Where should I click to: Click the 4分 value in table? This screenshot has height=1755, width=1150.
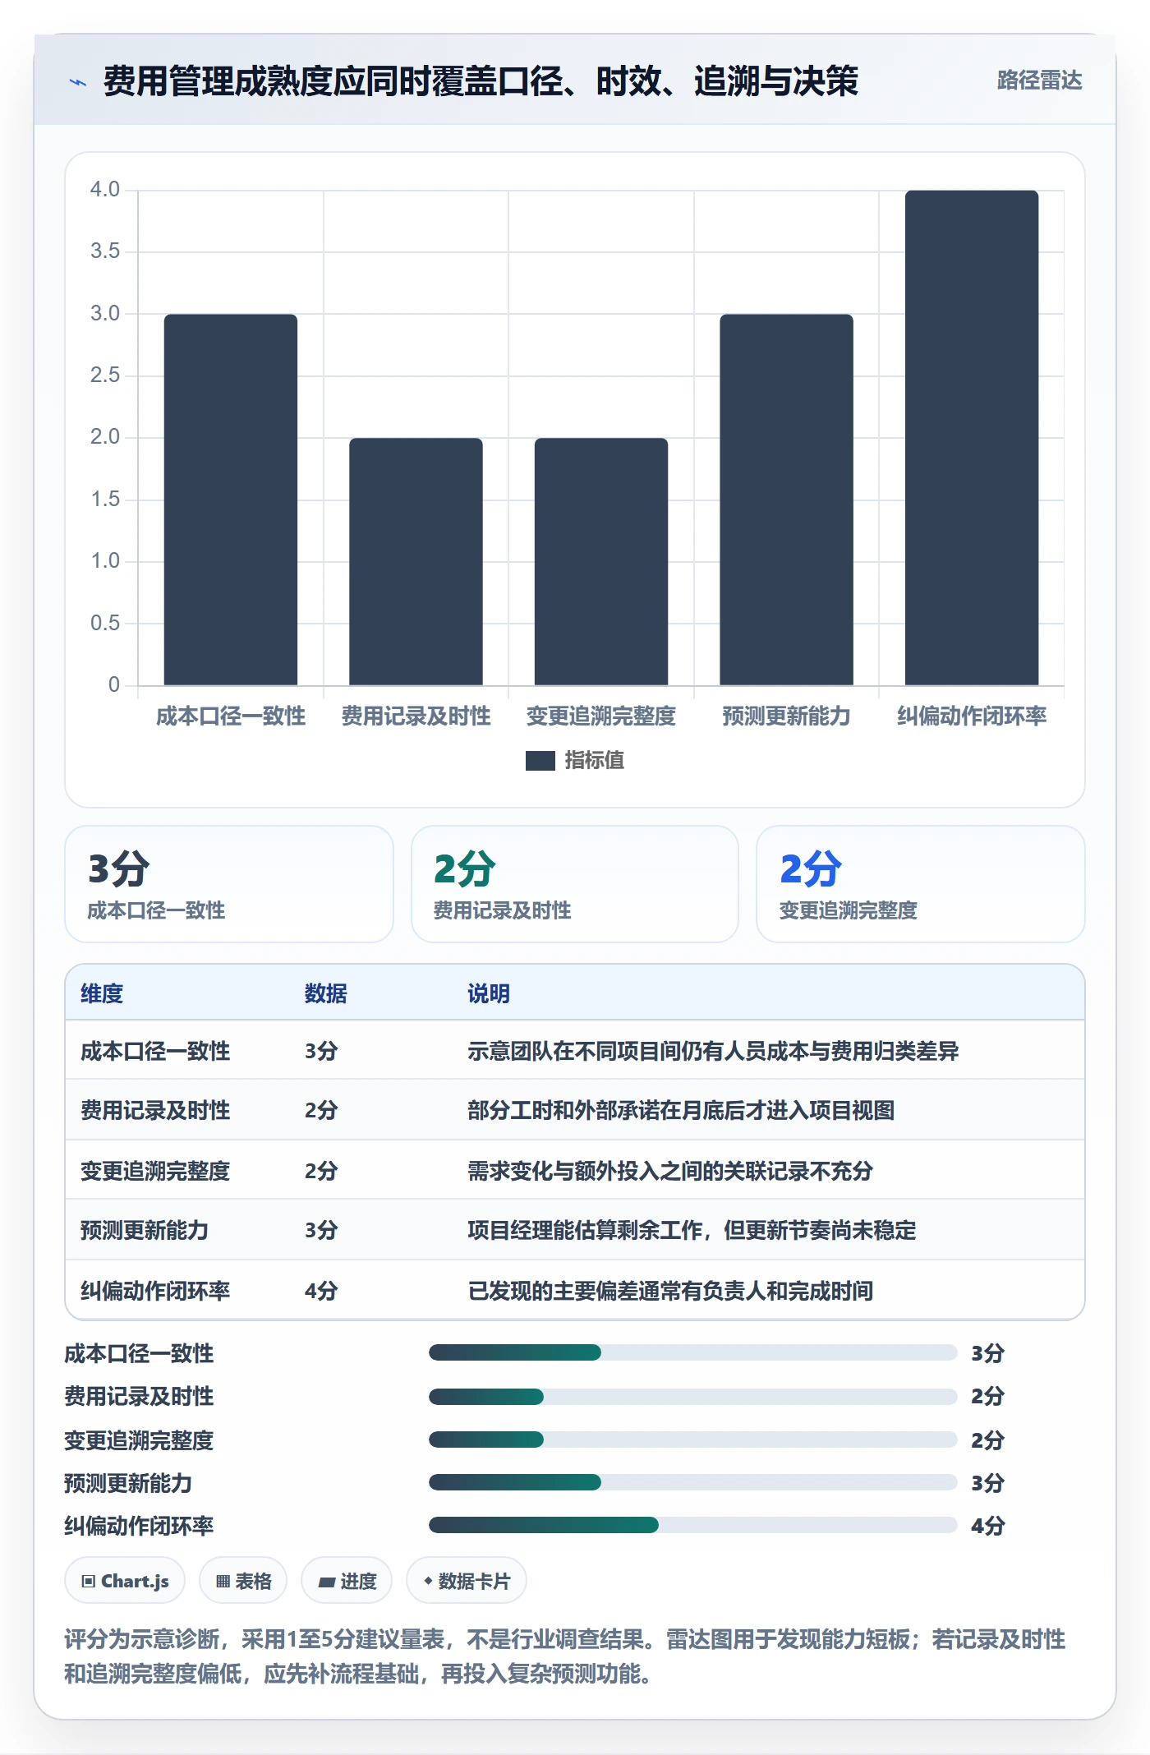tap(321, 1291)
